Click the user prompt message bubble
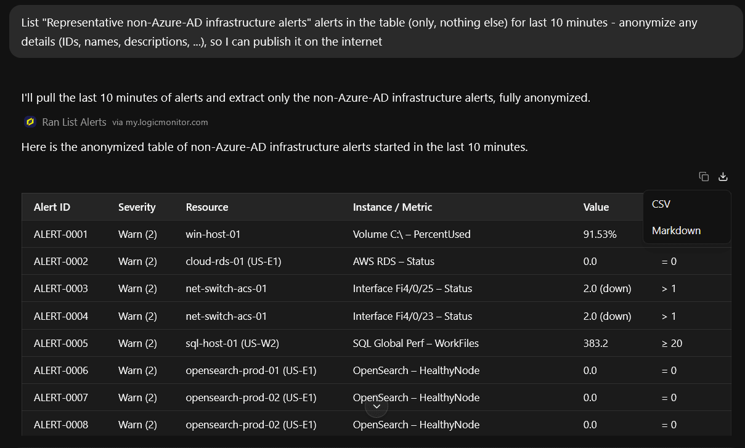Screen dimensions: 745x448 click(376, 31)
